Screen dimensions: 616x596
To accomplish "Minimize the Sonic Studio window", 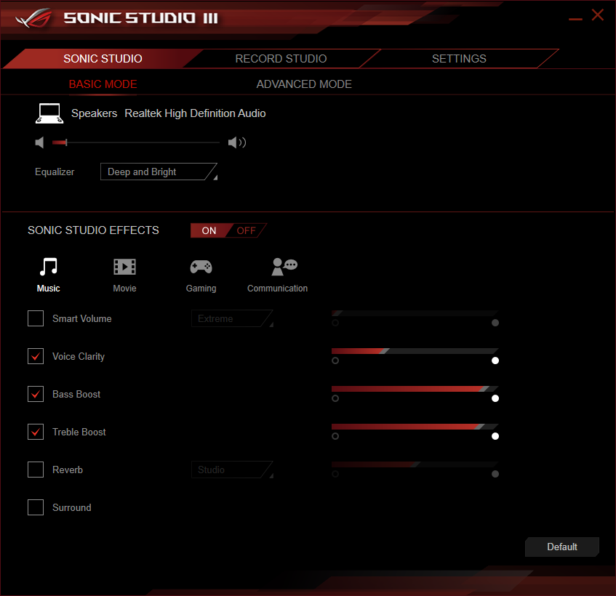I will click(575, 19).
